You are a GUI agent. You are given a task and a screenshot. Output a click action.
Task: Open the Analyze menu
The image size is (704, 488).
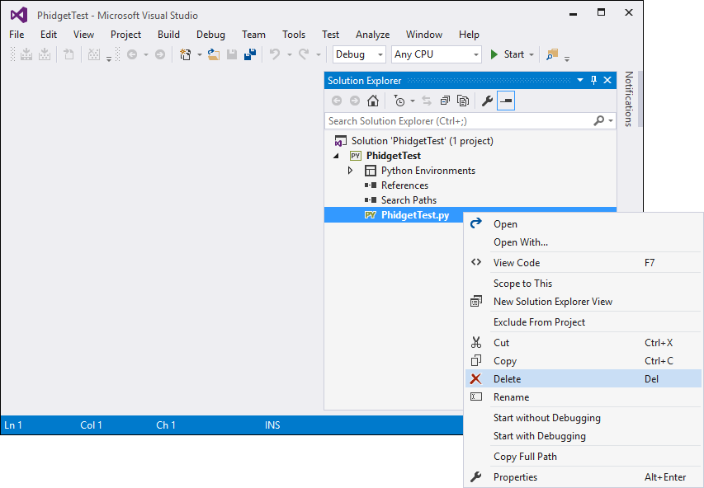373,35
